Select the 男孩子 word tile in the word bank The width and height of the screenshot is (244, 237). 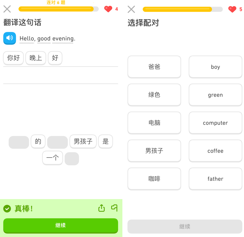click(x=83, y=141)
